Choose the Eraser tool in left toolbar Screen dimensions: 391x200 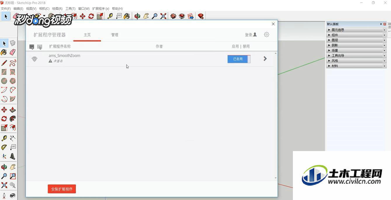(x=13, y=52)
